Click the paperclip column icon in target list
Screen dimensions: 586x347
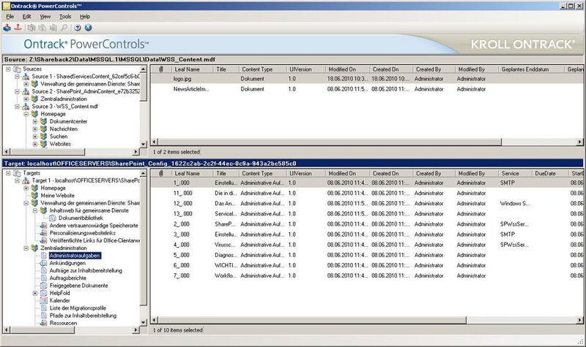(161, 173)
